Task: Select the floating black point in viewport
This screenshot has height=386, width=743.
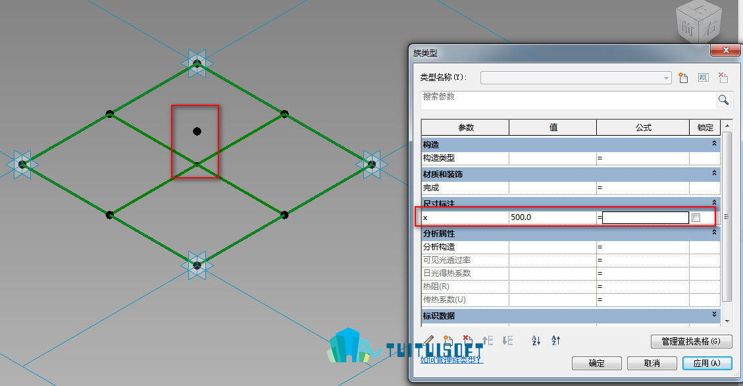Action: (197, 131)
